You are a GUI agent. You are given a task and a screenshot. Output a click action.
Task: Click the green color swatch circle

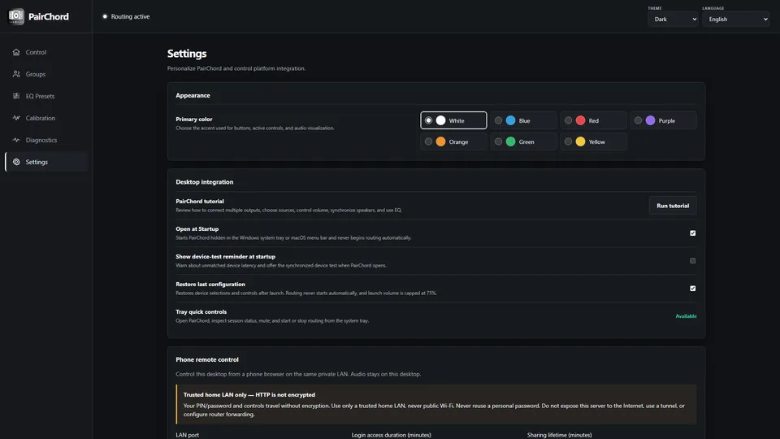pyautogui.click(x=511, y=141)
